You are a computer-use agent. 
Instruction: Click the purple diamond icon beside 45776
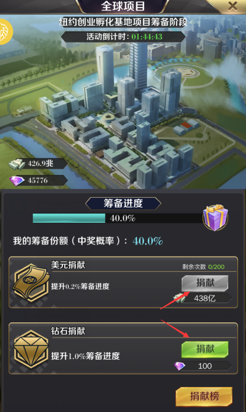17,180
